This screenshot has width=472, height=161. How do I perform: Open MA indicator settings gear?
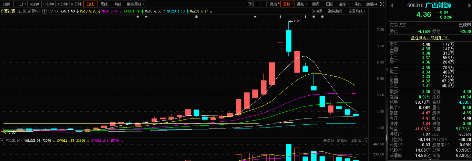click(x=51, y=11)
